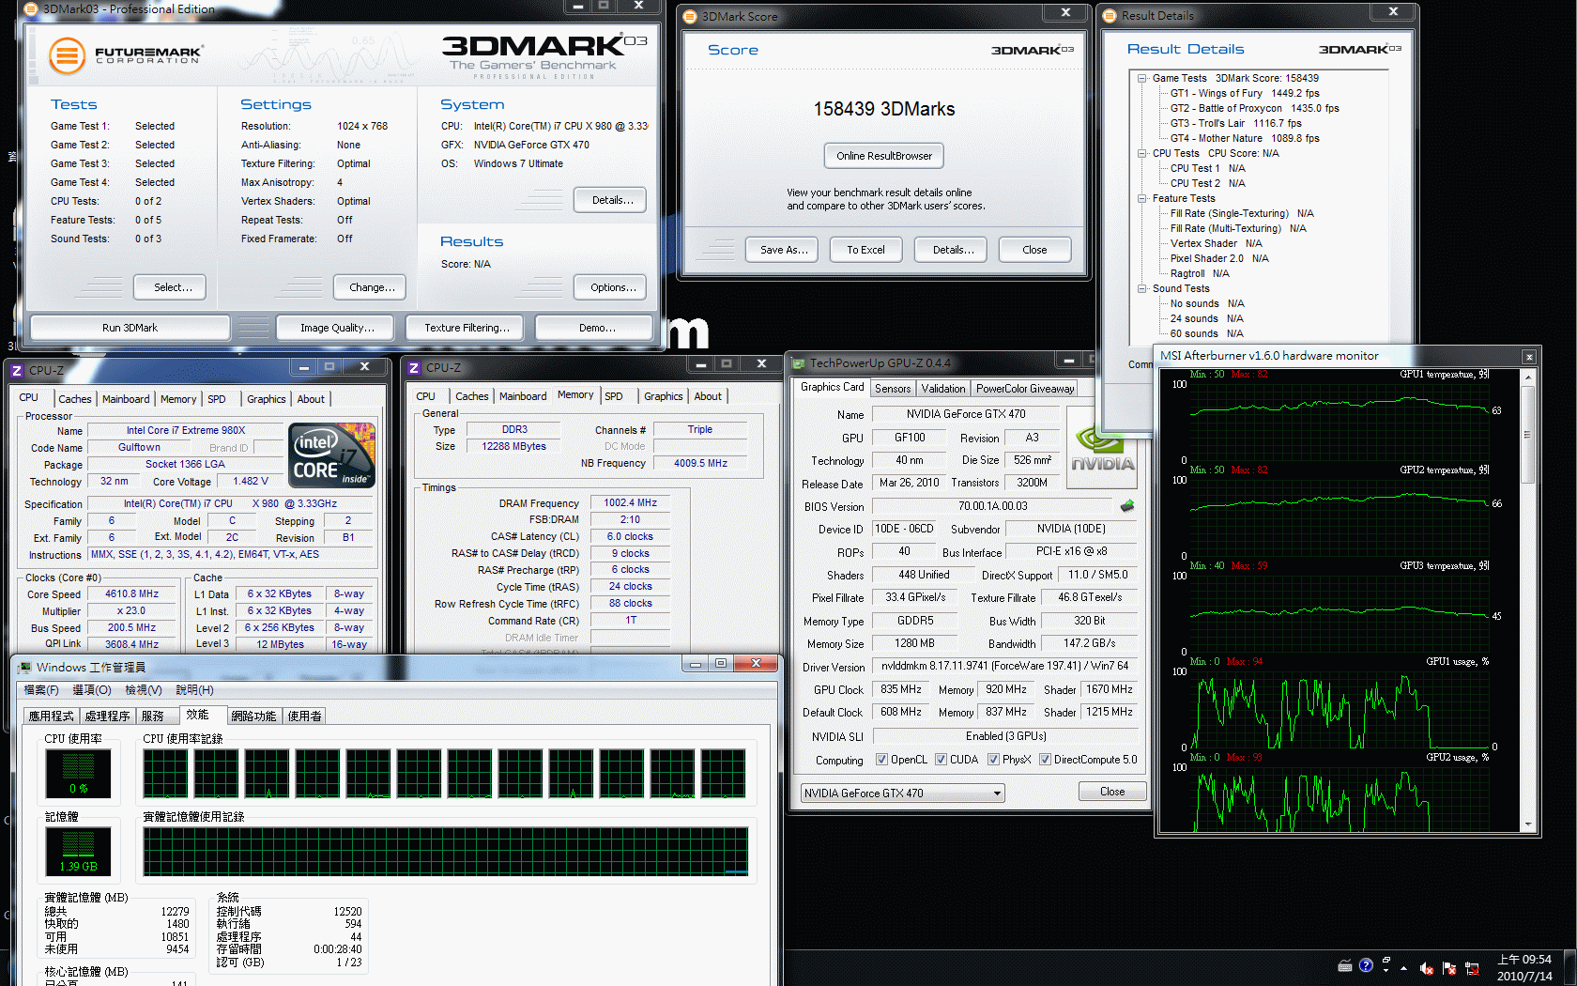Click the GPU-Z title bar icon
The height and width of the screenshot is (986, 1577).
click(799, 362)
